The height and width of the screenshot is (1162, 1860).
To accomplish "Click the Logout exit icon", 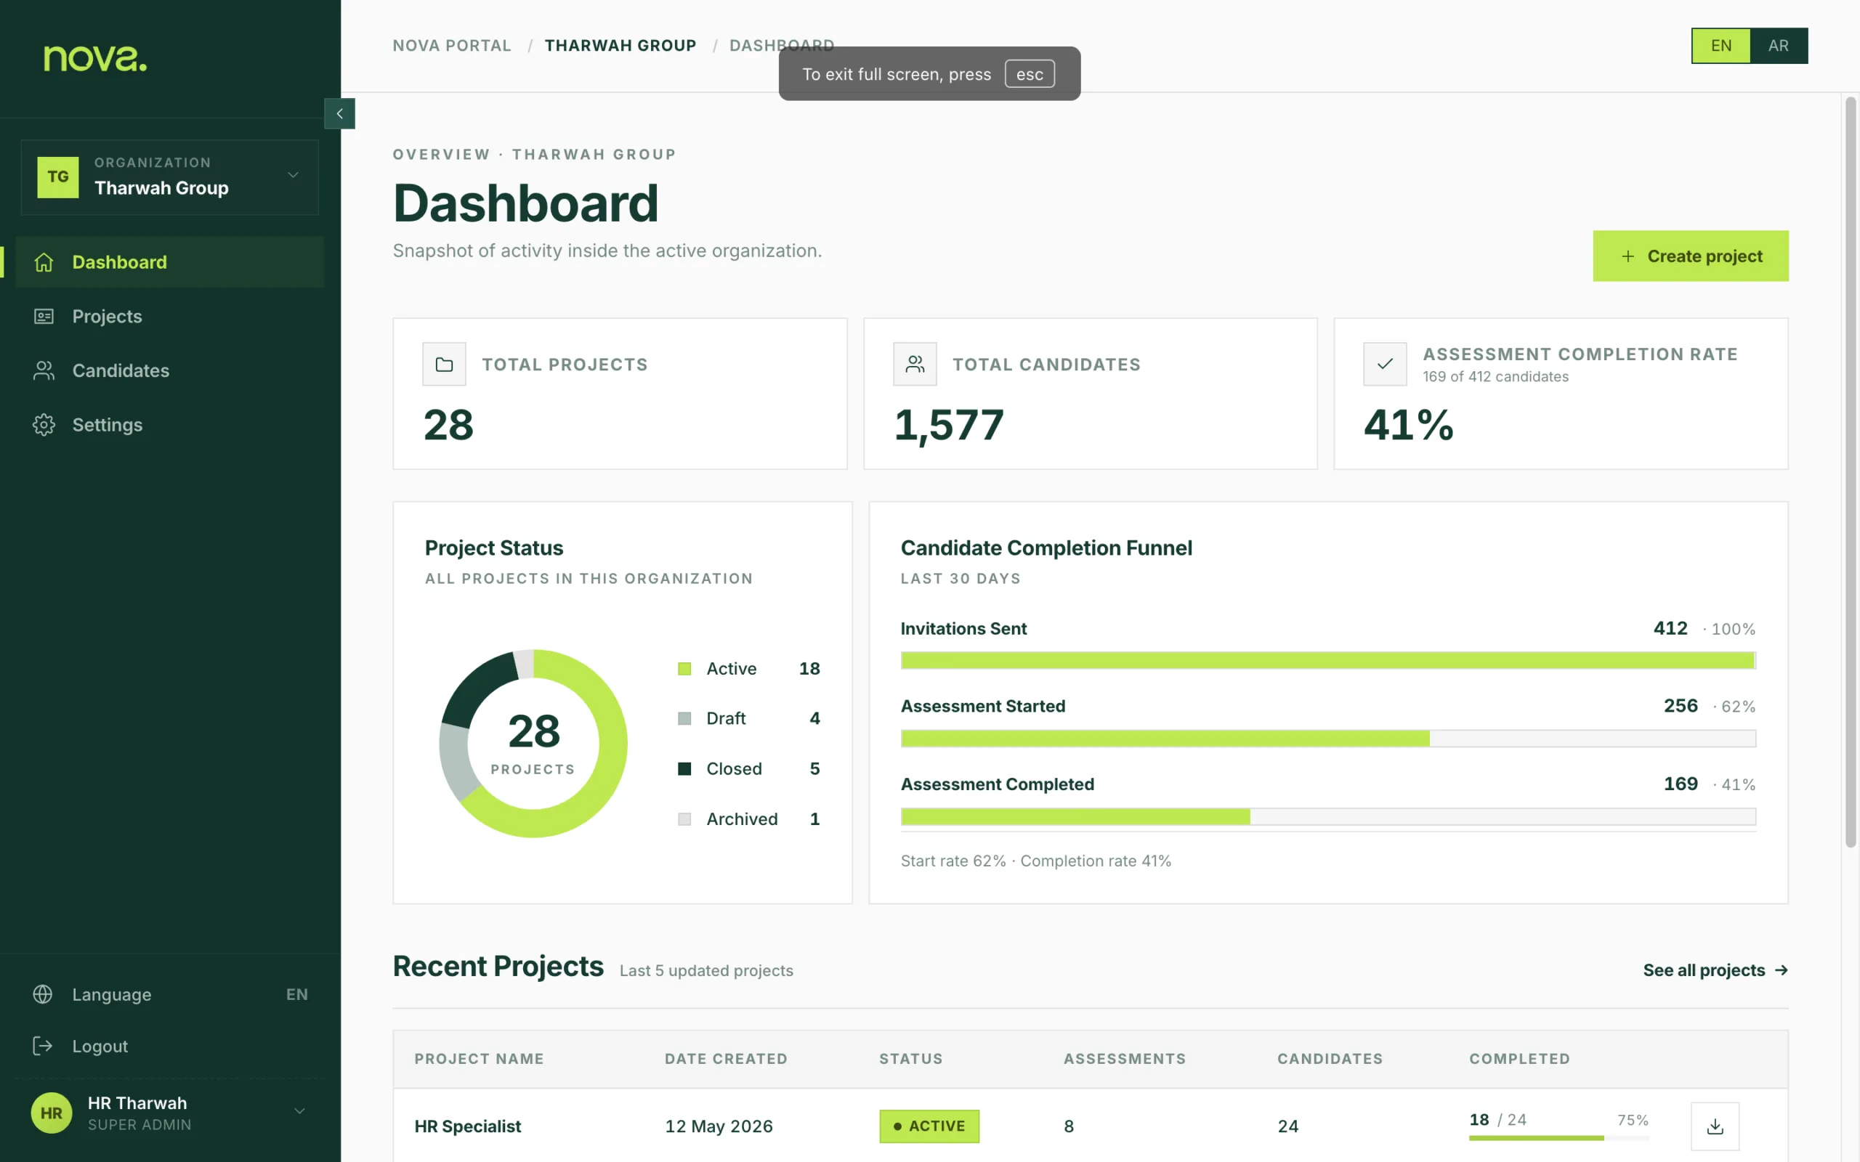I will click(x=43, y=1046).
